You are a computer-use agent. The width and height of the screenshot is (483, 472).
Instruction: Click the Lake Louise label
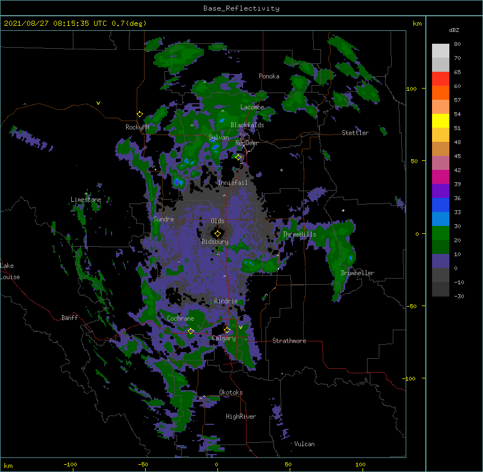point(10,271)
